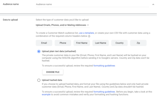This screenshot has width=157, height=100.
Task: Open the use a template link
Action: 86,33
